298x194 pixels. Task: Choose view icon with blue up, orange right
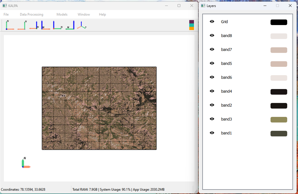46,25
